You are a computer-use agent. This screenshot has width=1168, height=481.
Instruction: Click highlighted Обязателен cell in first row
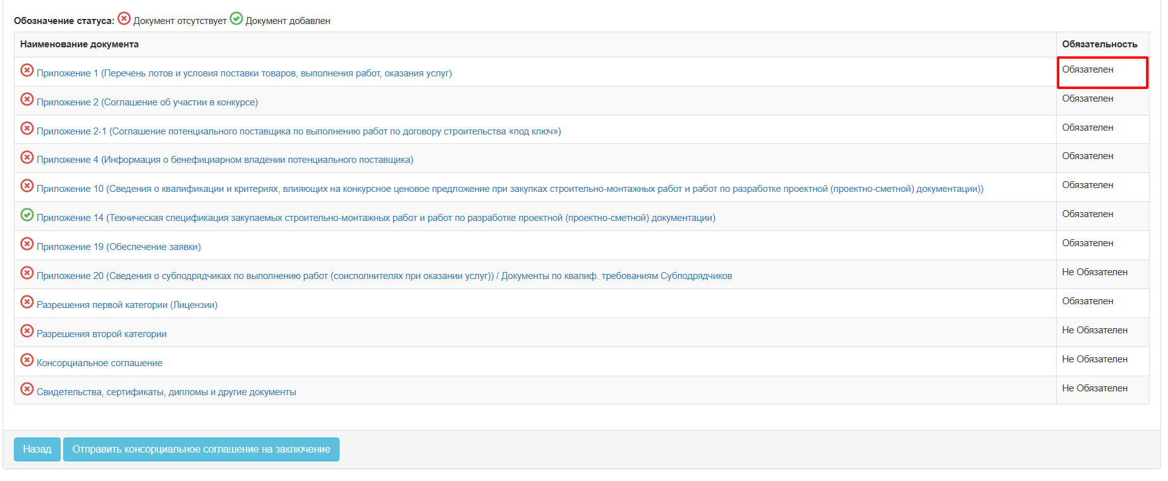tap(1102, 72)
